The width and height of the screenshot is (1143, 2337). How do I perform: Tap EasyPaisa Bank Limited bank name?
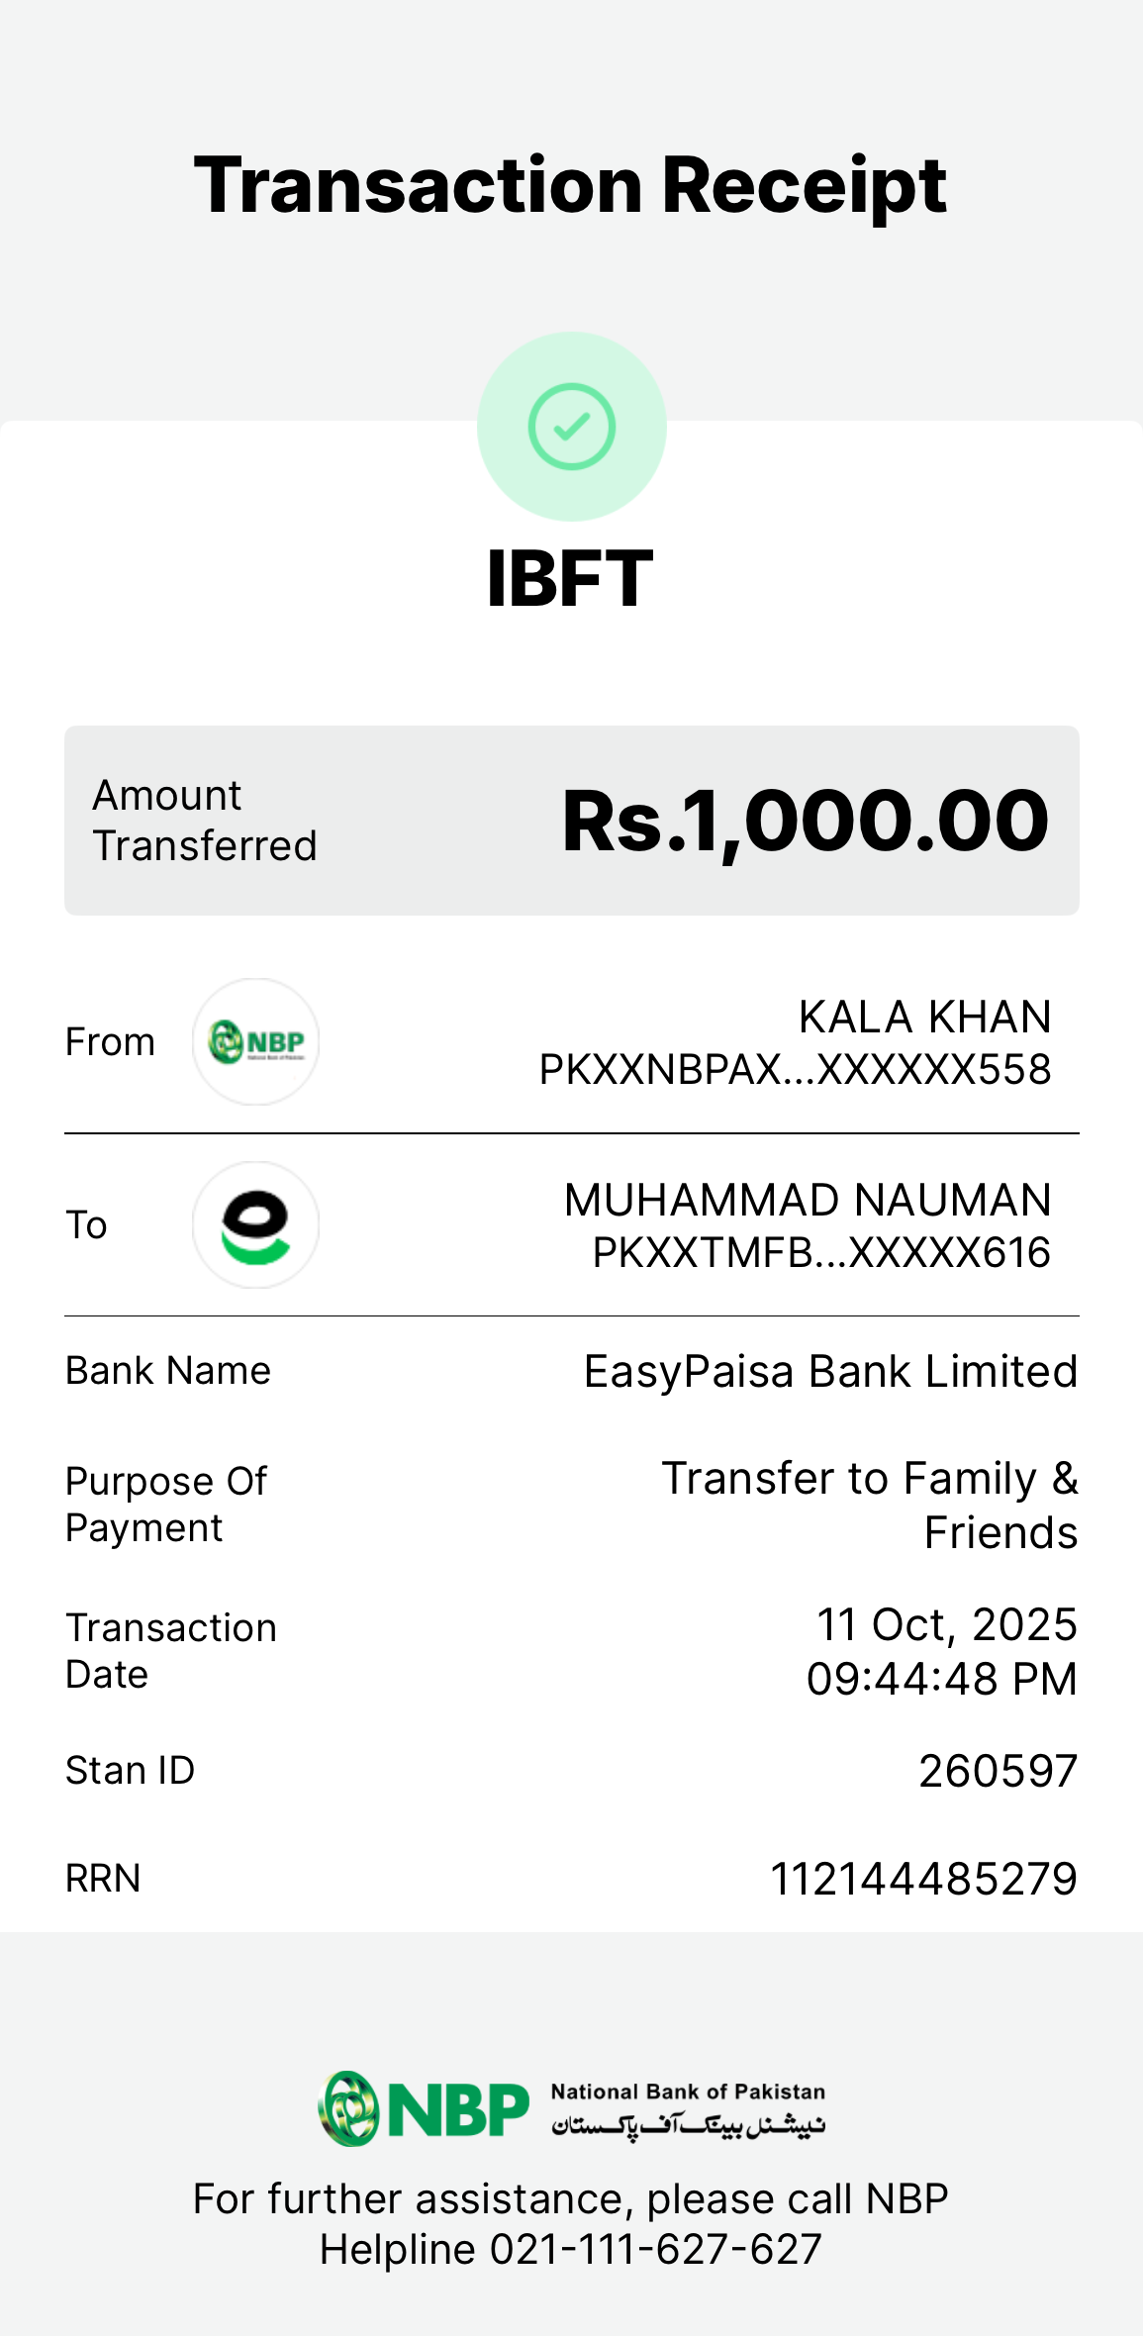click(x=830, y=1372)
